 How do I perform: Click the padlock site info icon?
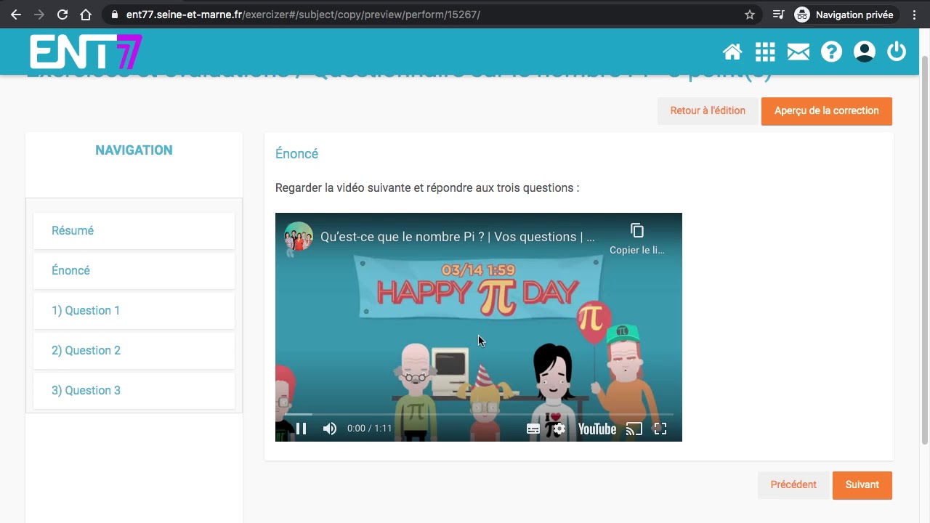115,15
